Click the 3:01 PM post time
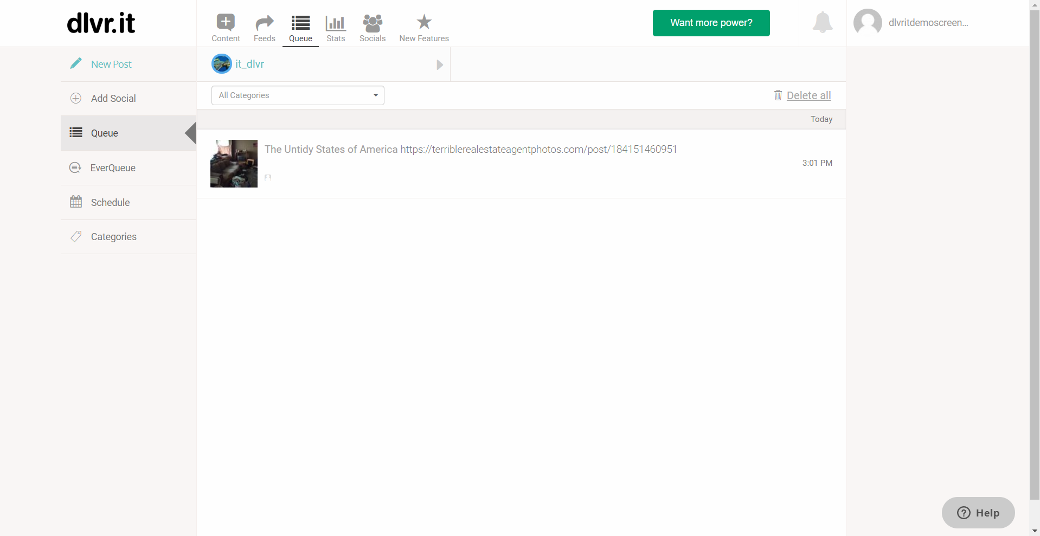The height and width of the screenshot is (536, 1040). tap(817, 163)
